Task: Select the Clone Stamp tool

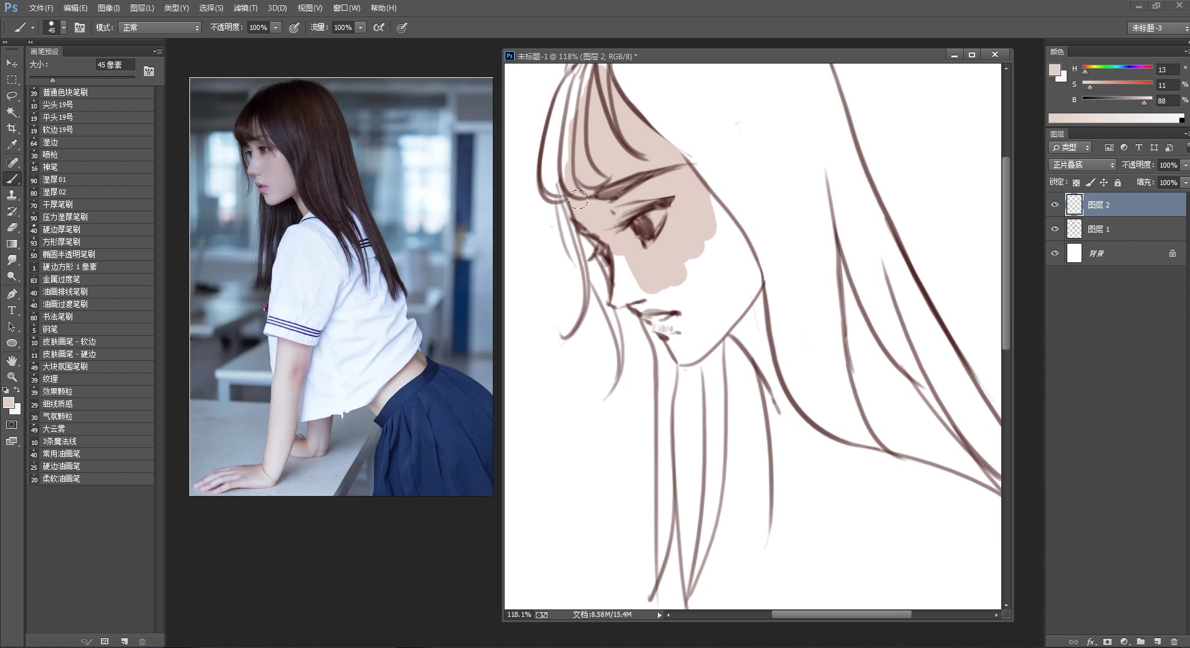Action: [x=11, y=195]
